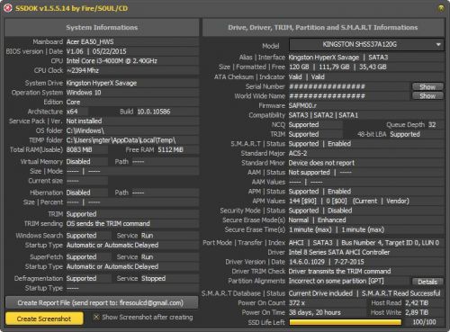Select Operation System value Windows 10
Screen dimensions: 450x332
pos(84,93)
